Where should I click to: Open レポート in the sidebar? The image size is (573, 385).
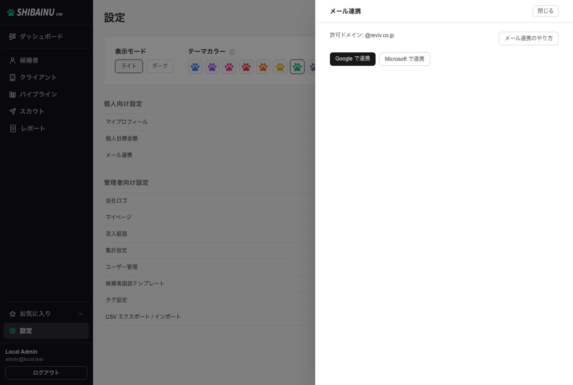[x=47, y=128]
